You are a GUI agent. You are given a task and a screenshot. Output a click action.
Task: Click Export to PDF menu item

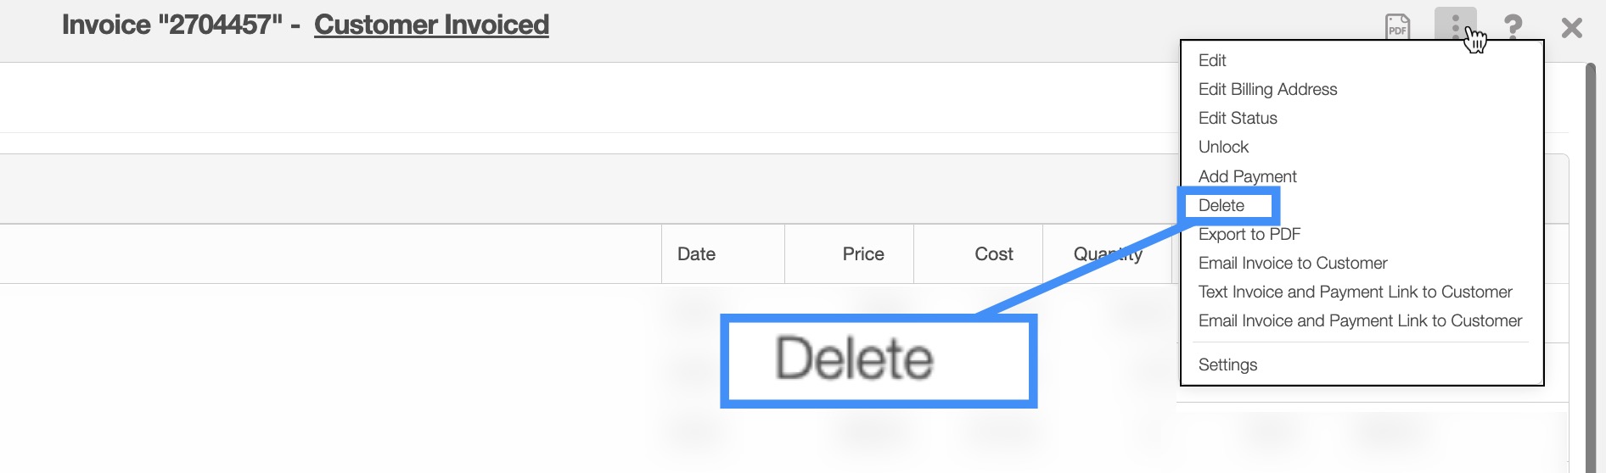coord(1249,234)
